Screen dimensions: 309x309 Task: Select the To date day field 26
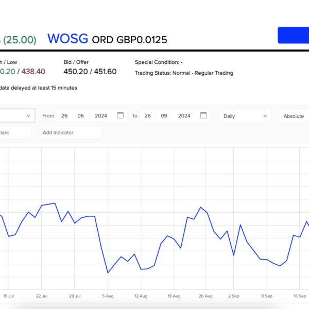click(x=147, y=116)
